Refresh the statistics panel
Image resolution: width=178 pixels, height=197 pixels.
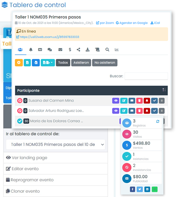pos(158,121)
